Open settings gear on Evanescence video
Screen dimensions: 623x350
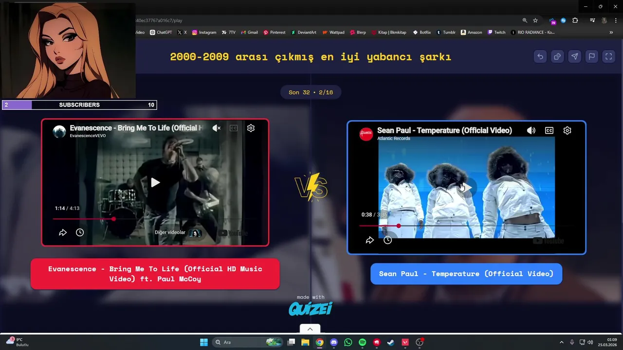click(x=251, y=128)
